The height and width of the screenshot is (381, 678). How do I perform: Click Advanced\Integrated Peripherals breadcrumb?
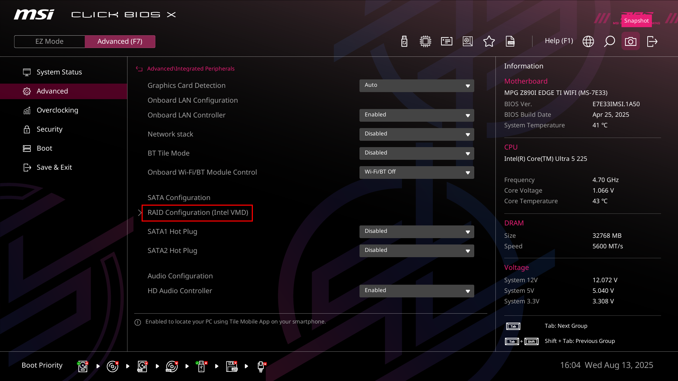coord(191,69)
